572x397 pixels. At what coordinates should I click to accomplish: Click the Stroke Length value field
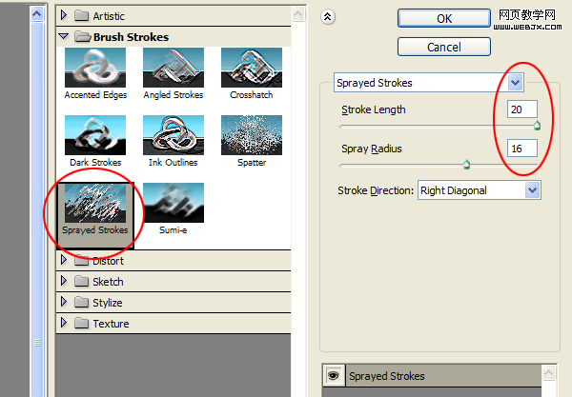pos(522,109)
